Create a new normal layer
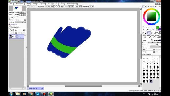Viewport: 170px width, 96px height. (x=11, y=30)
